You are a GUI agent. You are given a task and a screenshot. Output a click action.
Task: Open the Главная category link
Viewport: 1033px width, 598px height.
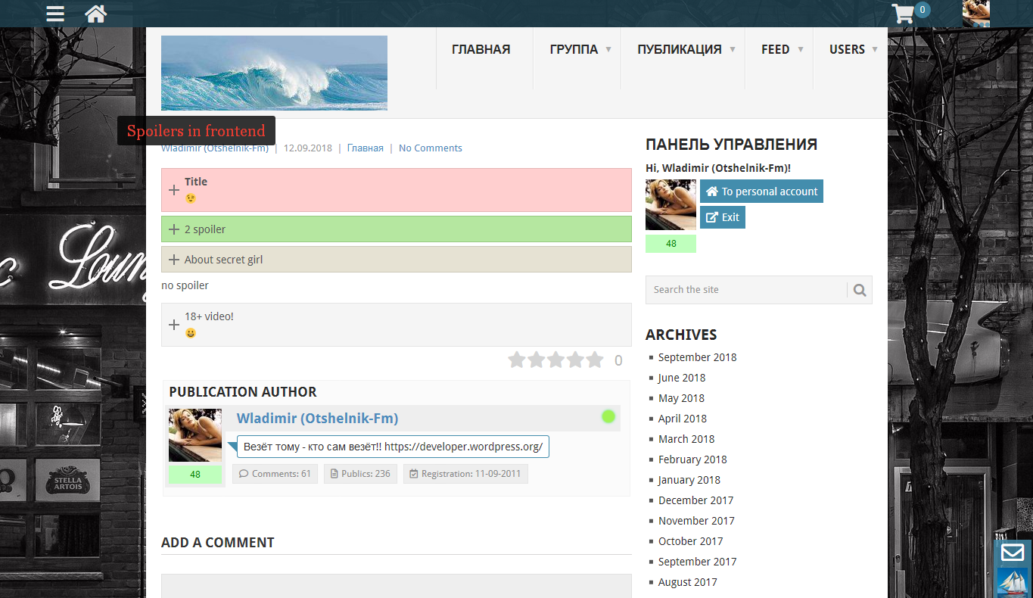pos(366,148)
